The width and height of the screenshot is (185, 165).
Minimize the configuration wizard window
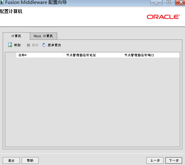tap(156, 3)
